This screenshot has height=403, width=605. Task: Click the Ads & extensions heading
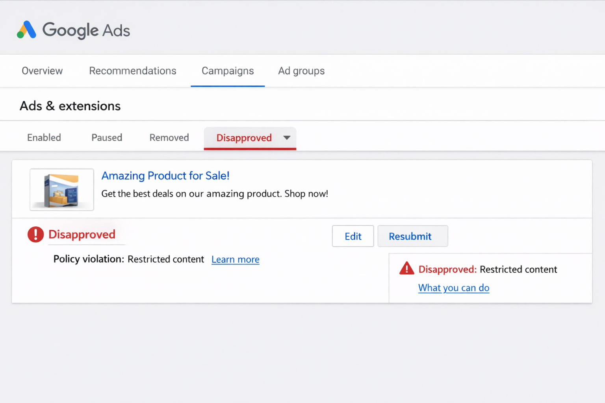(70, 105)
